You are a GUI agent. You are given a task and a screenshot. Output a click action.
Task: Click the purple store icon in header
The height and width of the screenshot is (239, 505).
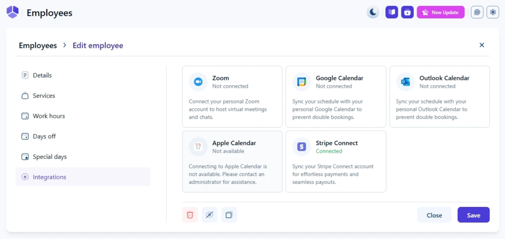[407, 12]
